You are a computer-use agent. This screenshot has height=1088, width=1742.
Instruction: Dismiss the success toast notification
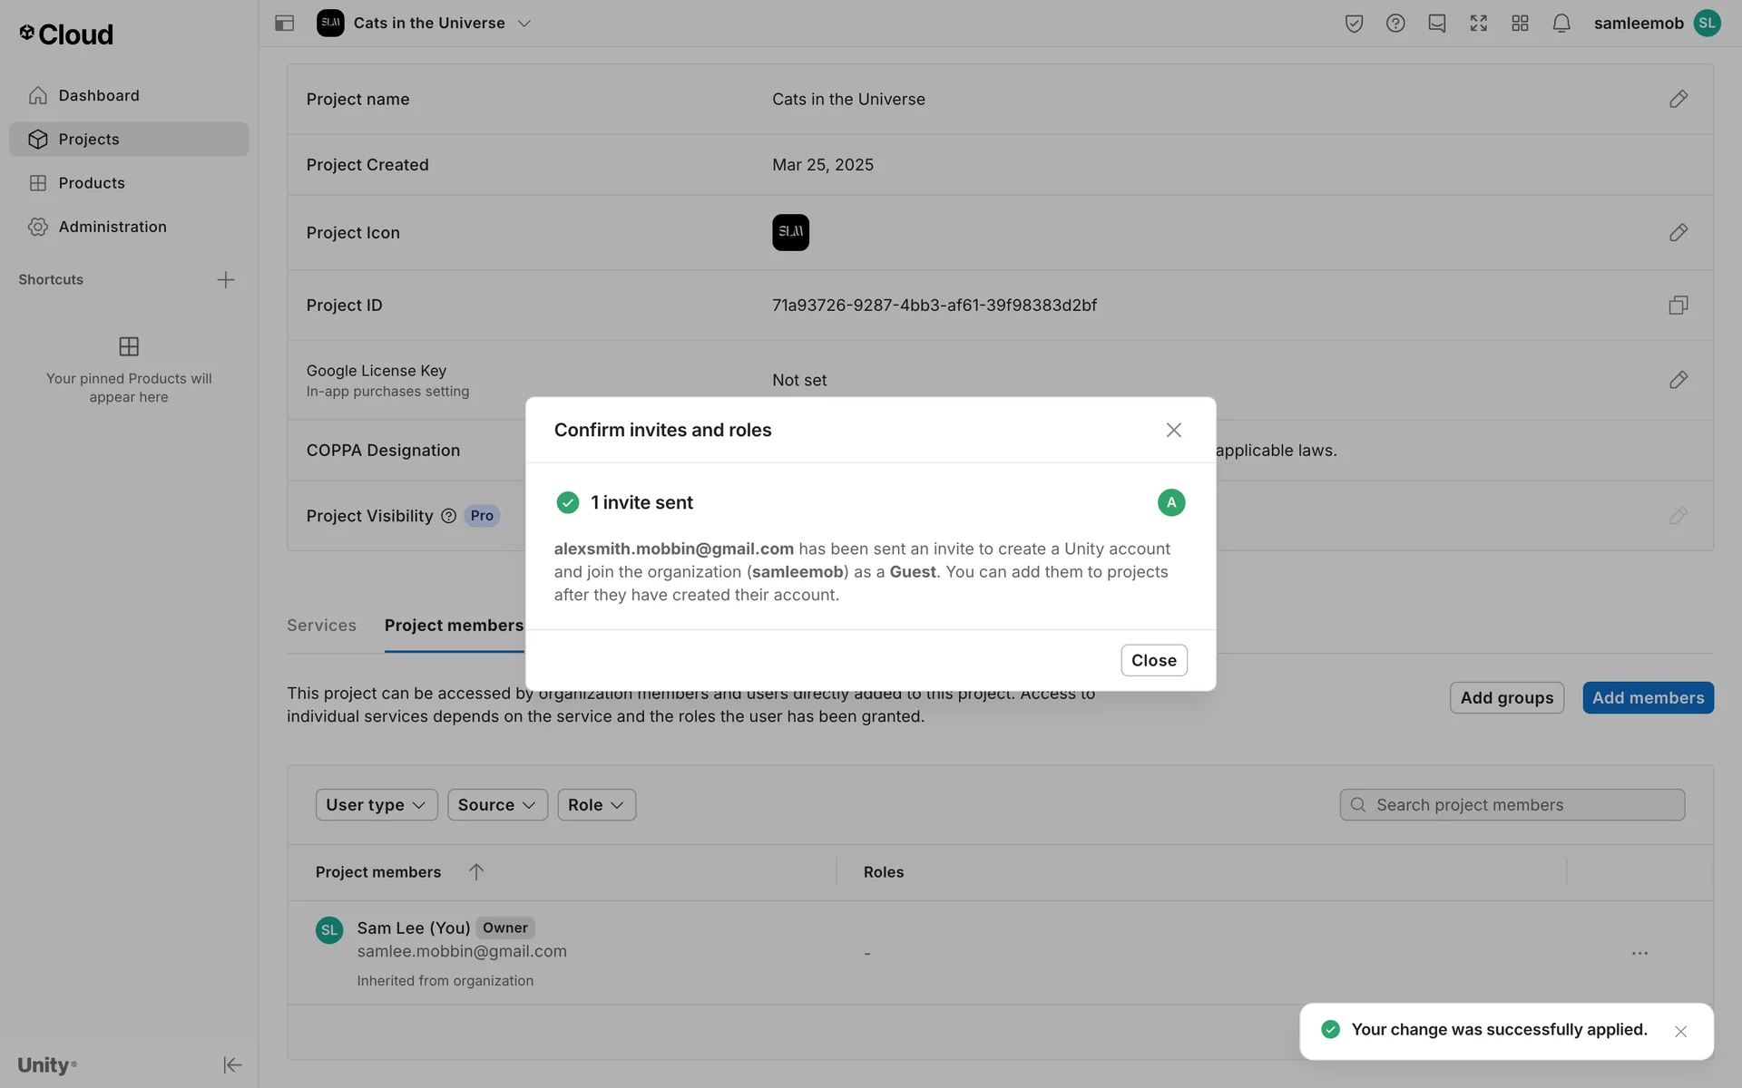pos(1680,1032)
